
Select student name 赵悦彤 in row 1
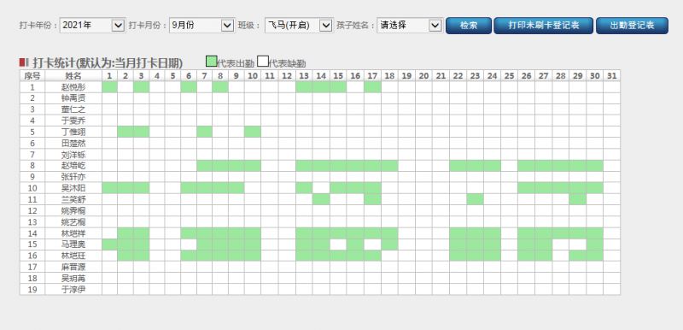[x=73, y=87]
